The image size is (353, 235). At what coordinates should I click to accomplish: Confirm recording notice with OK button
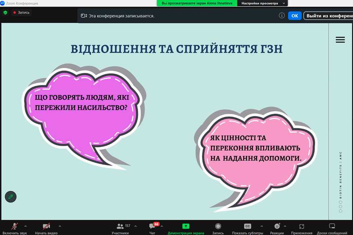(x=295, y=16)
